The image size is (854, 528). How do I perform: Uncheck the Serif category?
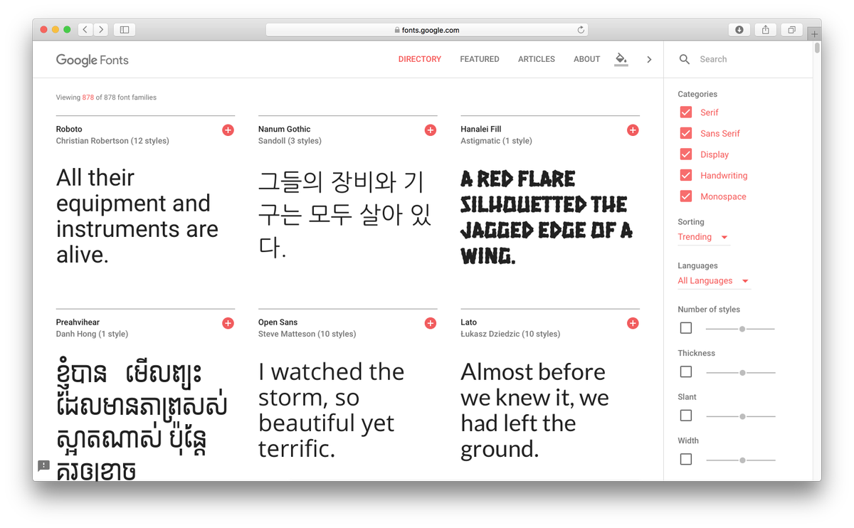(x=686, y=112)
